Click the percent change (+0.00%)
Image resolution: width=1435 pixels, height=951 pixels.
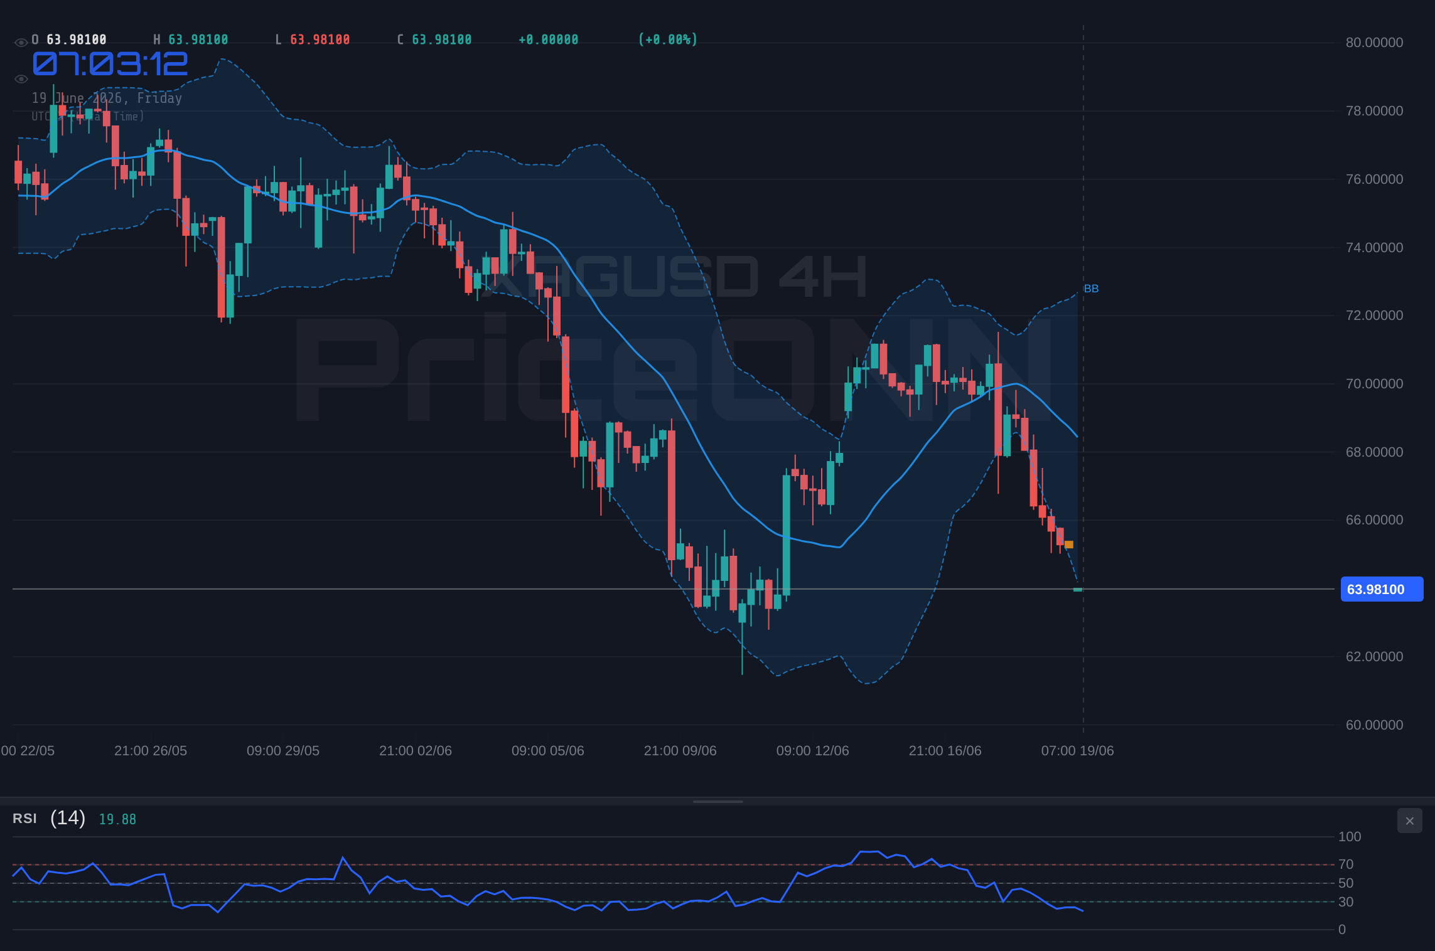[668, 40]
